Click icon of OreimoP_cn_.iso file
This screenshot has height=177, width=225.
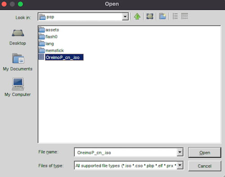41,57
